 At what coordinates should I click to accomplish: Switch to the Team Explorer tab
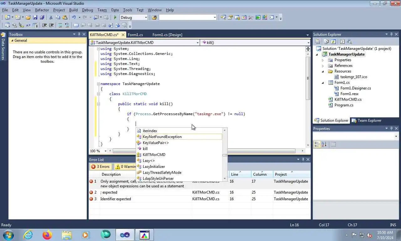coord(367,120)
